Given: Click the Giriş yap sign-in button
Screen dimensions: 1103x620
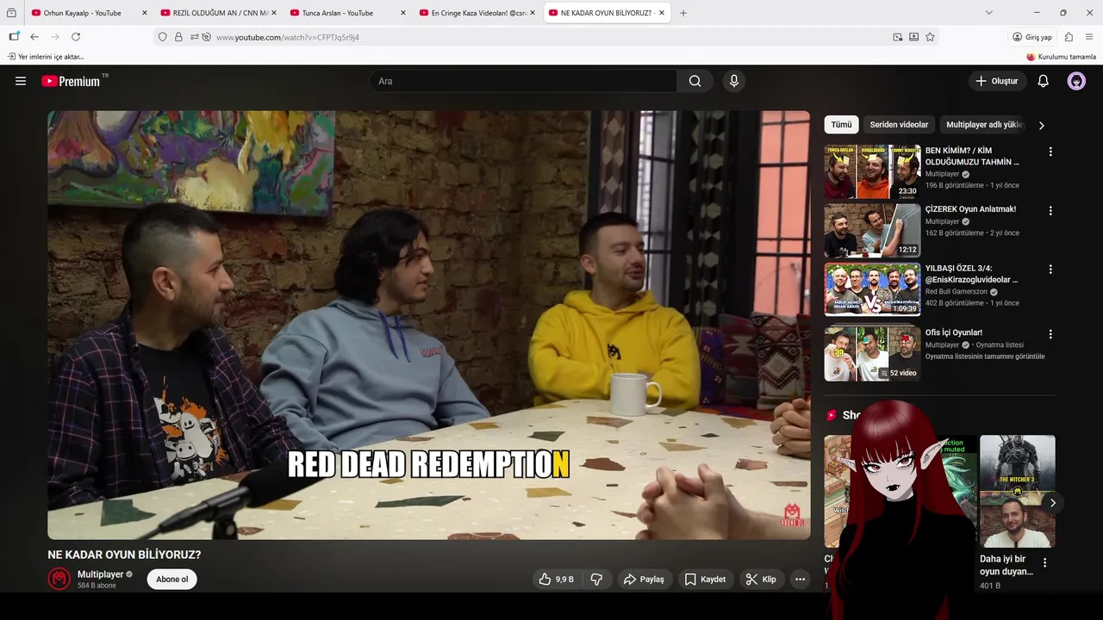Looking at the screenshot, I should tap(1033, 37).
